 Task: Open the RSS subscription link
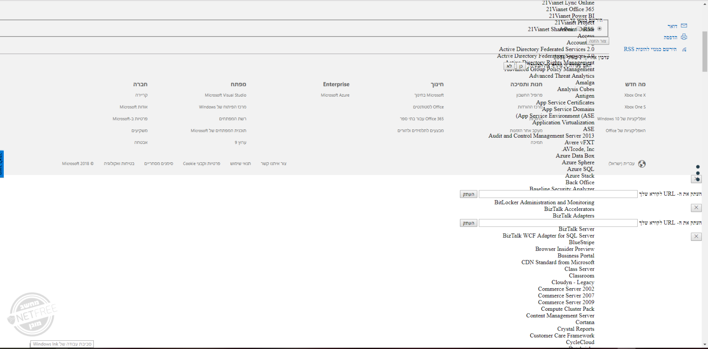tap(650, 49)
